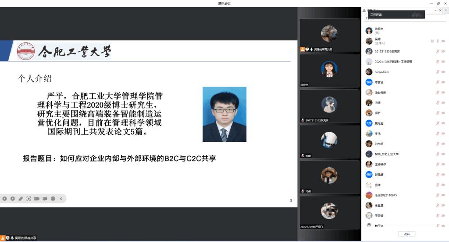Click the 改名 rename button
This screenshot has height=242, width=449.
(x=406, y=234)
